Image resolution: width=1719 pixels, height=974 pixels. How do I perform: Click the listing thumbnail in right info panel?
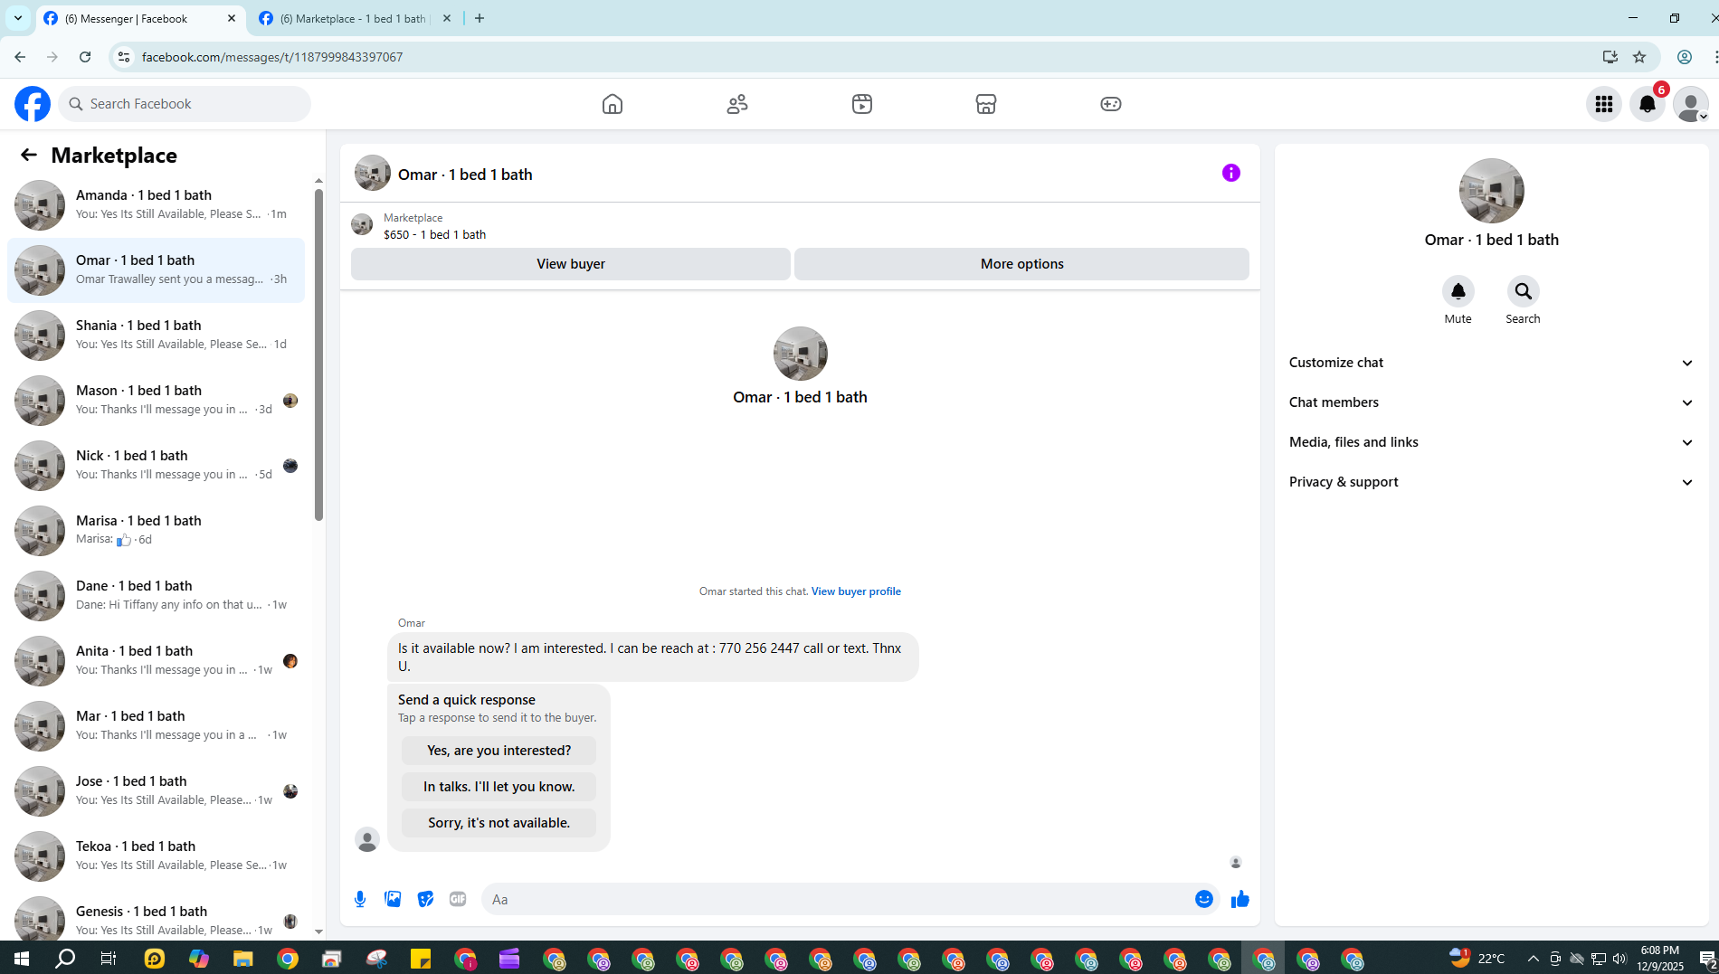click(1492, 191)
